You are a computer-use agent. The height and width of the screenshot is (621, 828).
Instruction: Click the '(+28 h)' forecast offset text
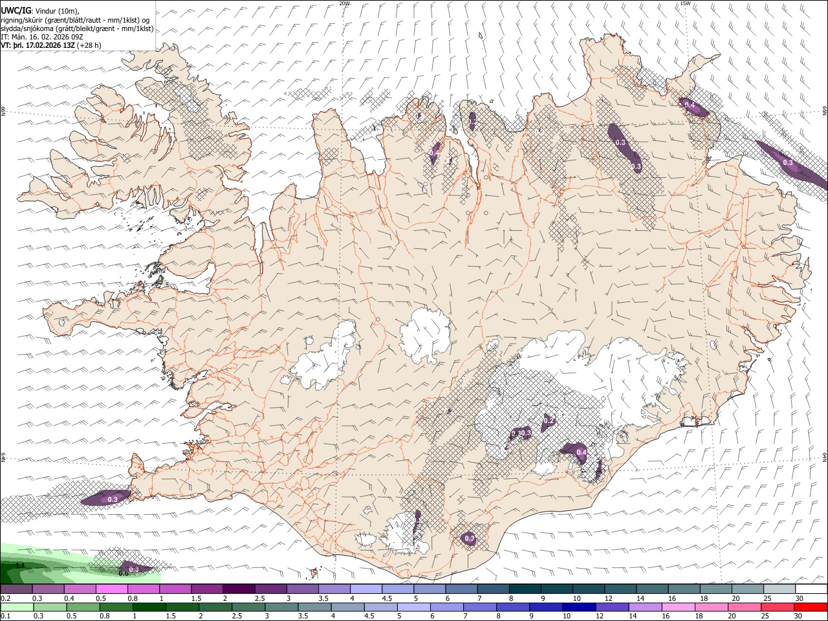pos(89,46)
